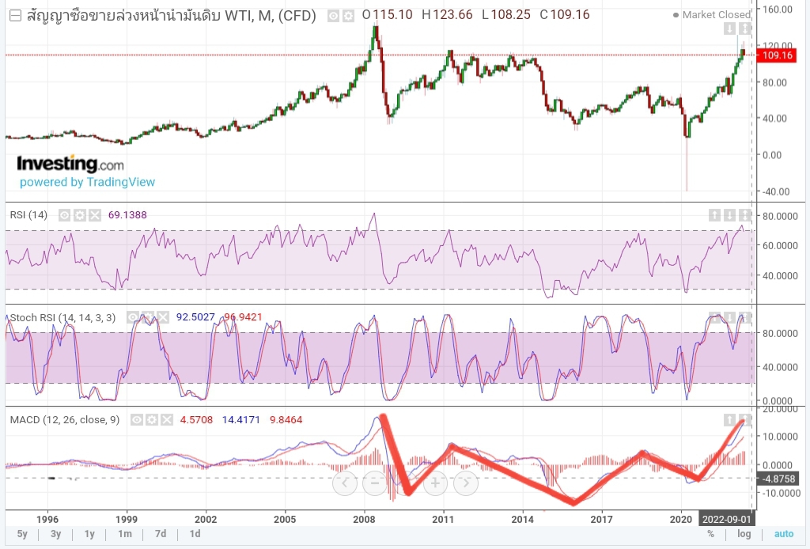
Task: Click the Market Closed status text
Action: pyautogui.click(x=716, y=15)
